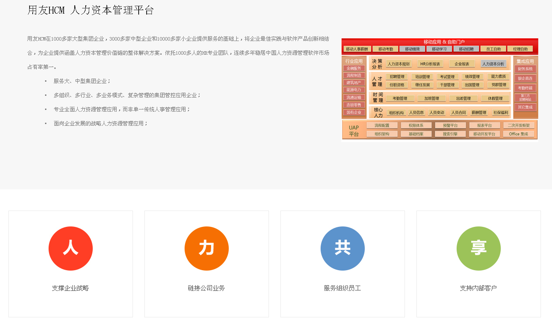Click the 银企直连 integration box
552x324 pixels.
click(526, 79)
